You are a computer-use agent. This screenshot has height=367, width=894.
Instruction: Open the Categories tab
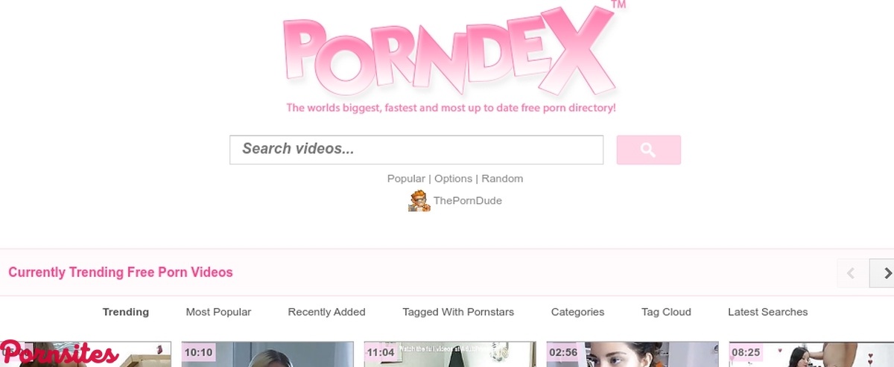click(577, 312)
